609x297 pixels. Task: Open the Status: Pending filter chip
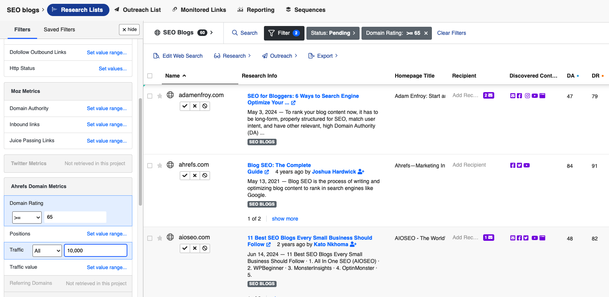333,33
